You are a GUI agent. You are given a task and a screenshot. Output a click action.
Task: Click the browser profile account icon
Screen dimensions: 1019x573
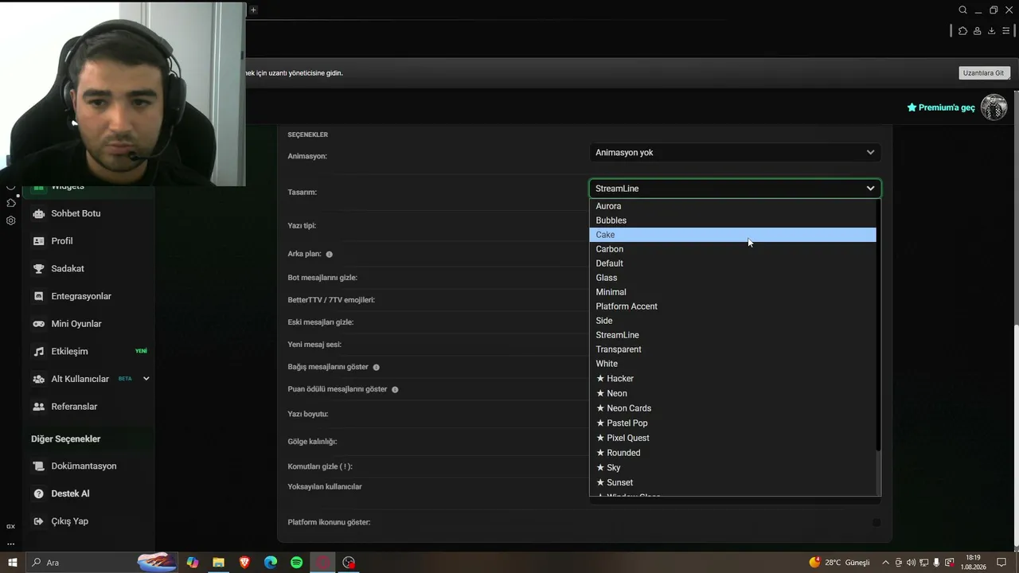tap(977, 31)
